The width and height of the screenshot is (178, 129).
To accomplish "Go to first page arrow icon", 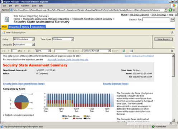I will [4, 51].
